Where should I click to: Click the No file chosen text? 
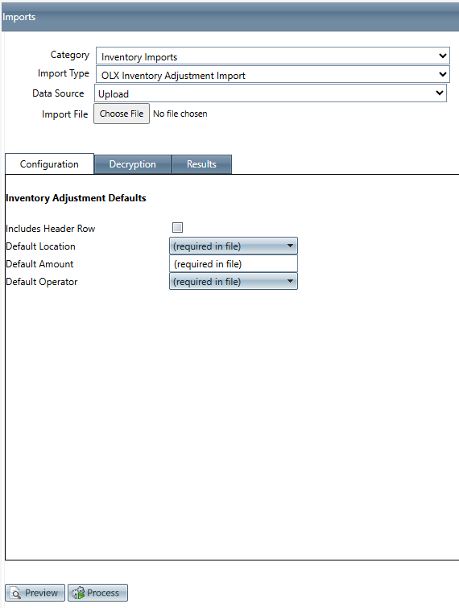[180, 114]
